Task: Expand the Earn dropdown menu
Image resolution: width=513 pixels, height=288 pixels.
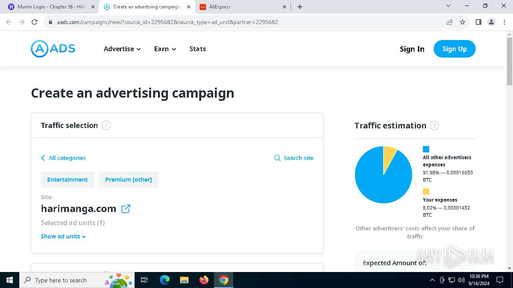Action: [165, 49]
